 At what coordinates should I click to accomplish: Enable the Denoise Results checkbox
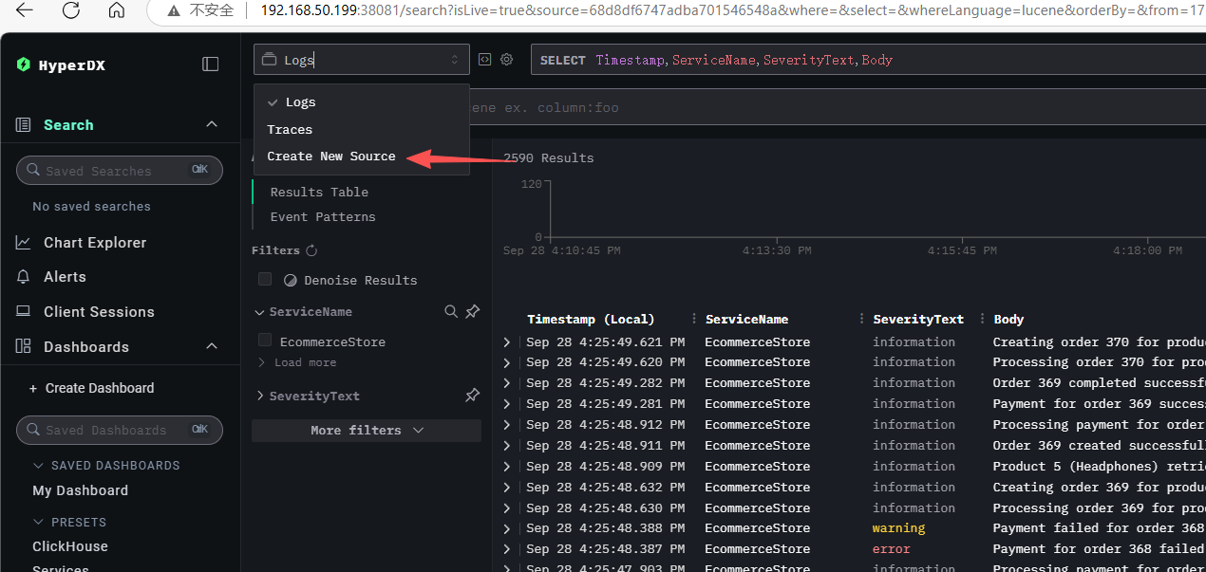click(265, 279)
